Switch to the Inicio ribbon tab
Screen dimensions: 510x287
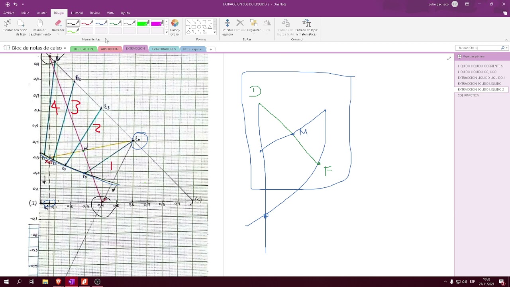(x=25, y=13)
